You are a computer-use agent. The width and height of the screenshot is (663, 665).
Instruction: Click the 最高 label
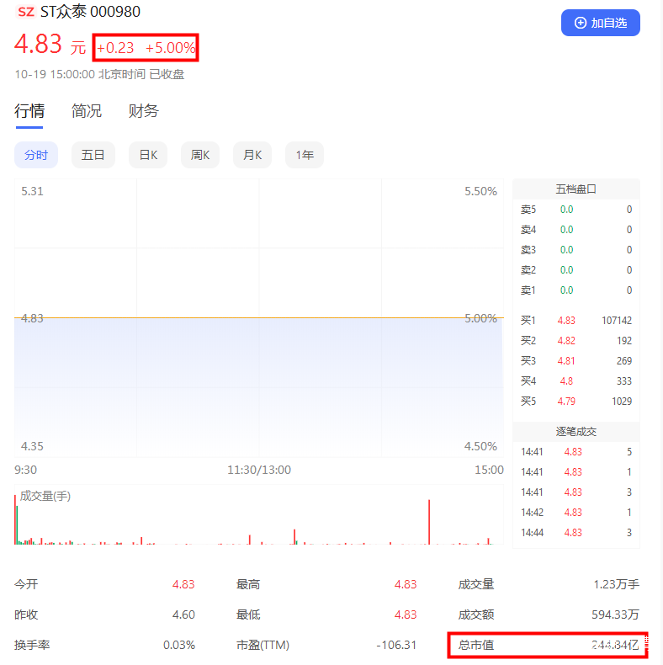tap(248, 585)
